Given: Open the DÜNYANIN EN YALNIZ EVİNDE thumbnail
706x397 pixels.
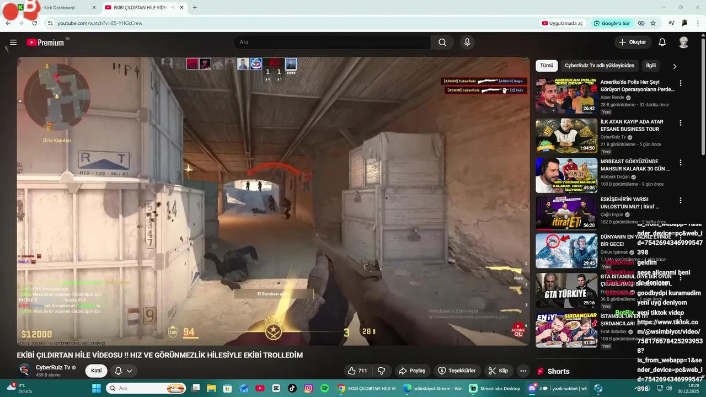Looking at the screenshot, I should [x=566, y=250].
